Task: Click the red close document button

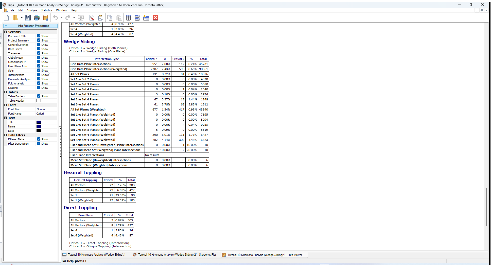Action: (155, 18)
